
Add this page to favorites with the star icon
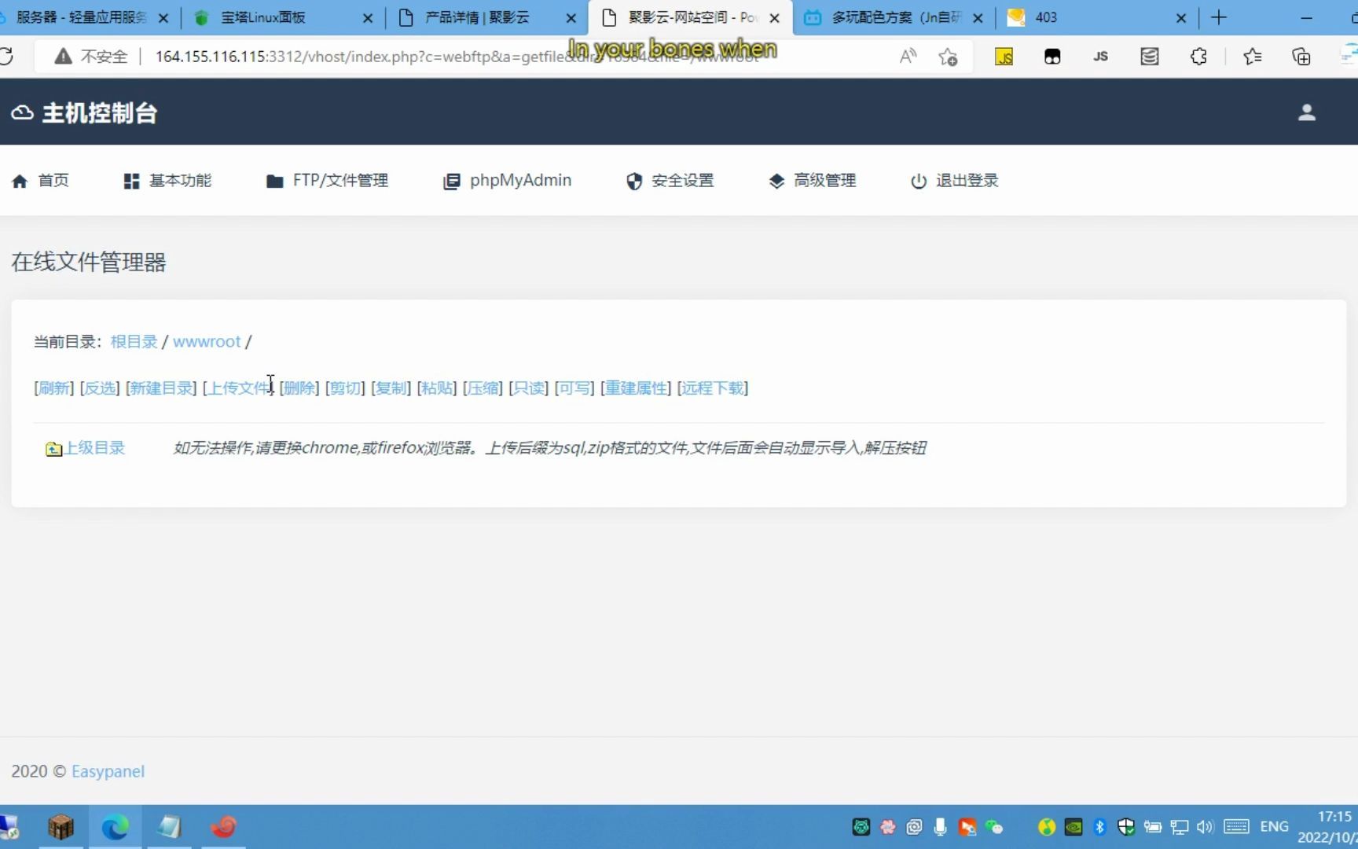(x=948, y=56)
